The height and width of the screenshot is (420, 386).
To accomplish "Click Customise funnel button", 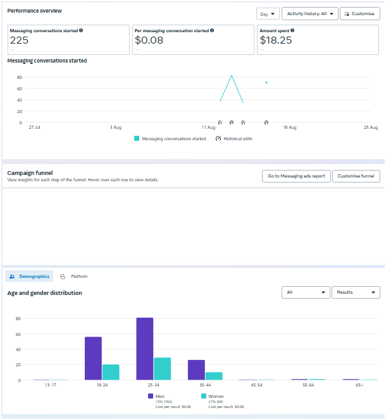I will click(356, 176).
